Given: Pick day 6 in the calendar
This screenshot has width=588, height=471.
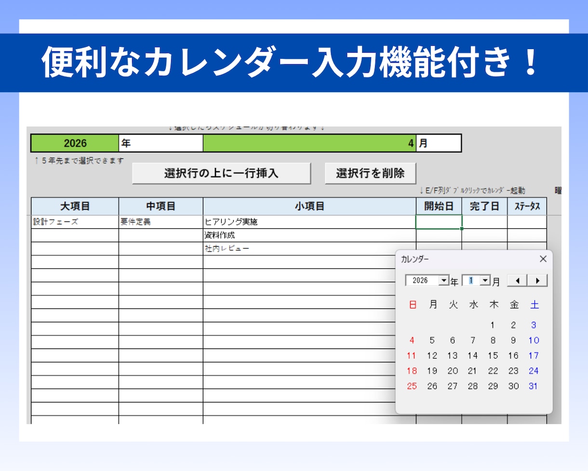Looking at the screenshot, I should [453, 340].
